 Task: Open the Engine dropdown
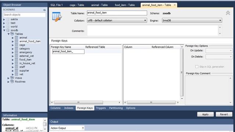[x=220, y=21]
